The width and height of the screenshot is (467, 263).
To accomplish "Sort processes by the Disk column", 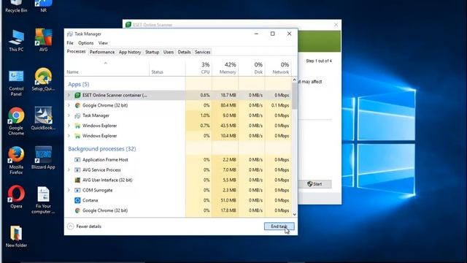I will coord(252,68).
